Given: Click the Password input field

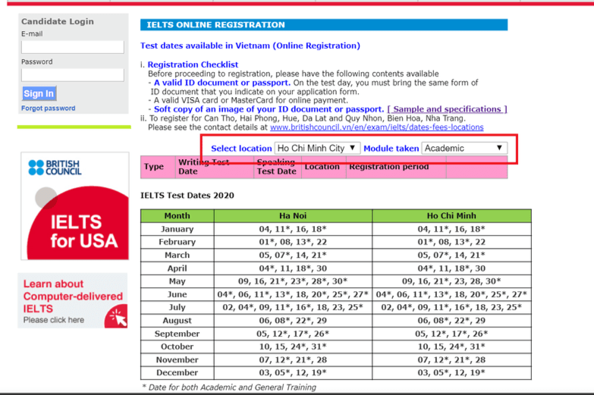Looking at the screenshot, I should coord(72,74).
